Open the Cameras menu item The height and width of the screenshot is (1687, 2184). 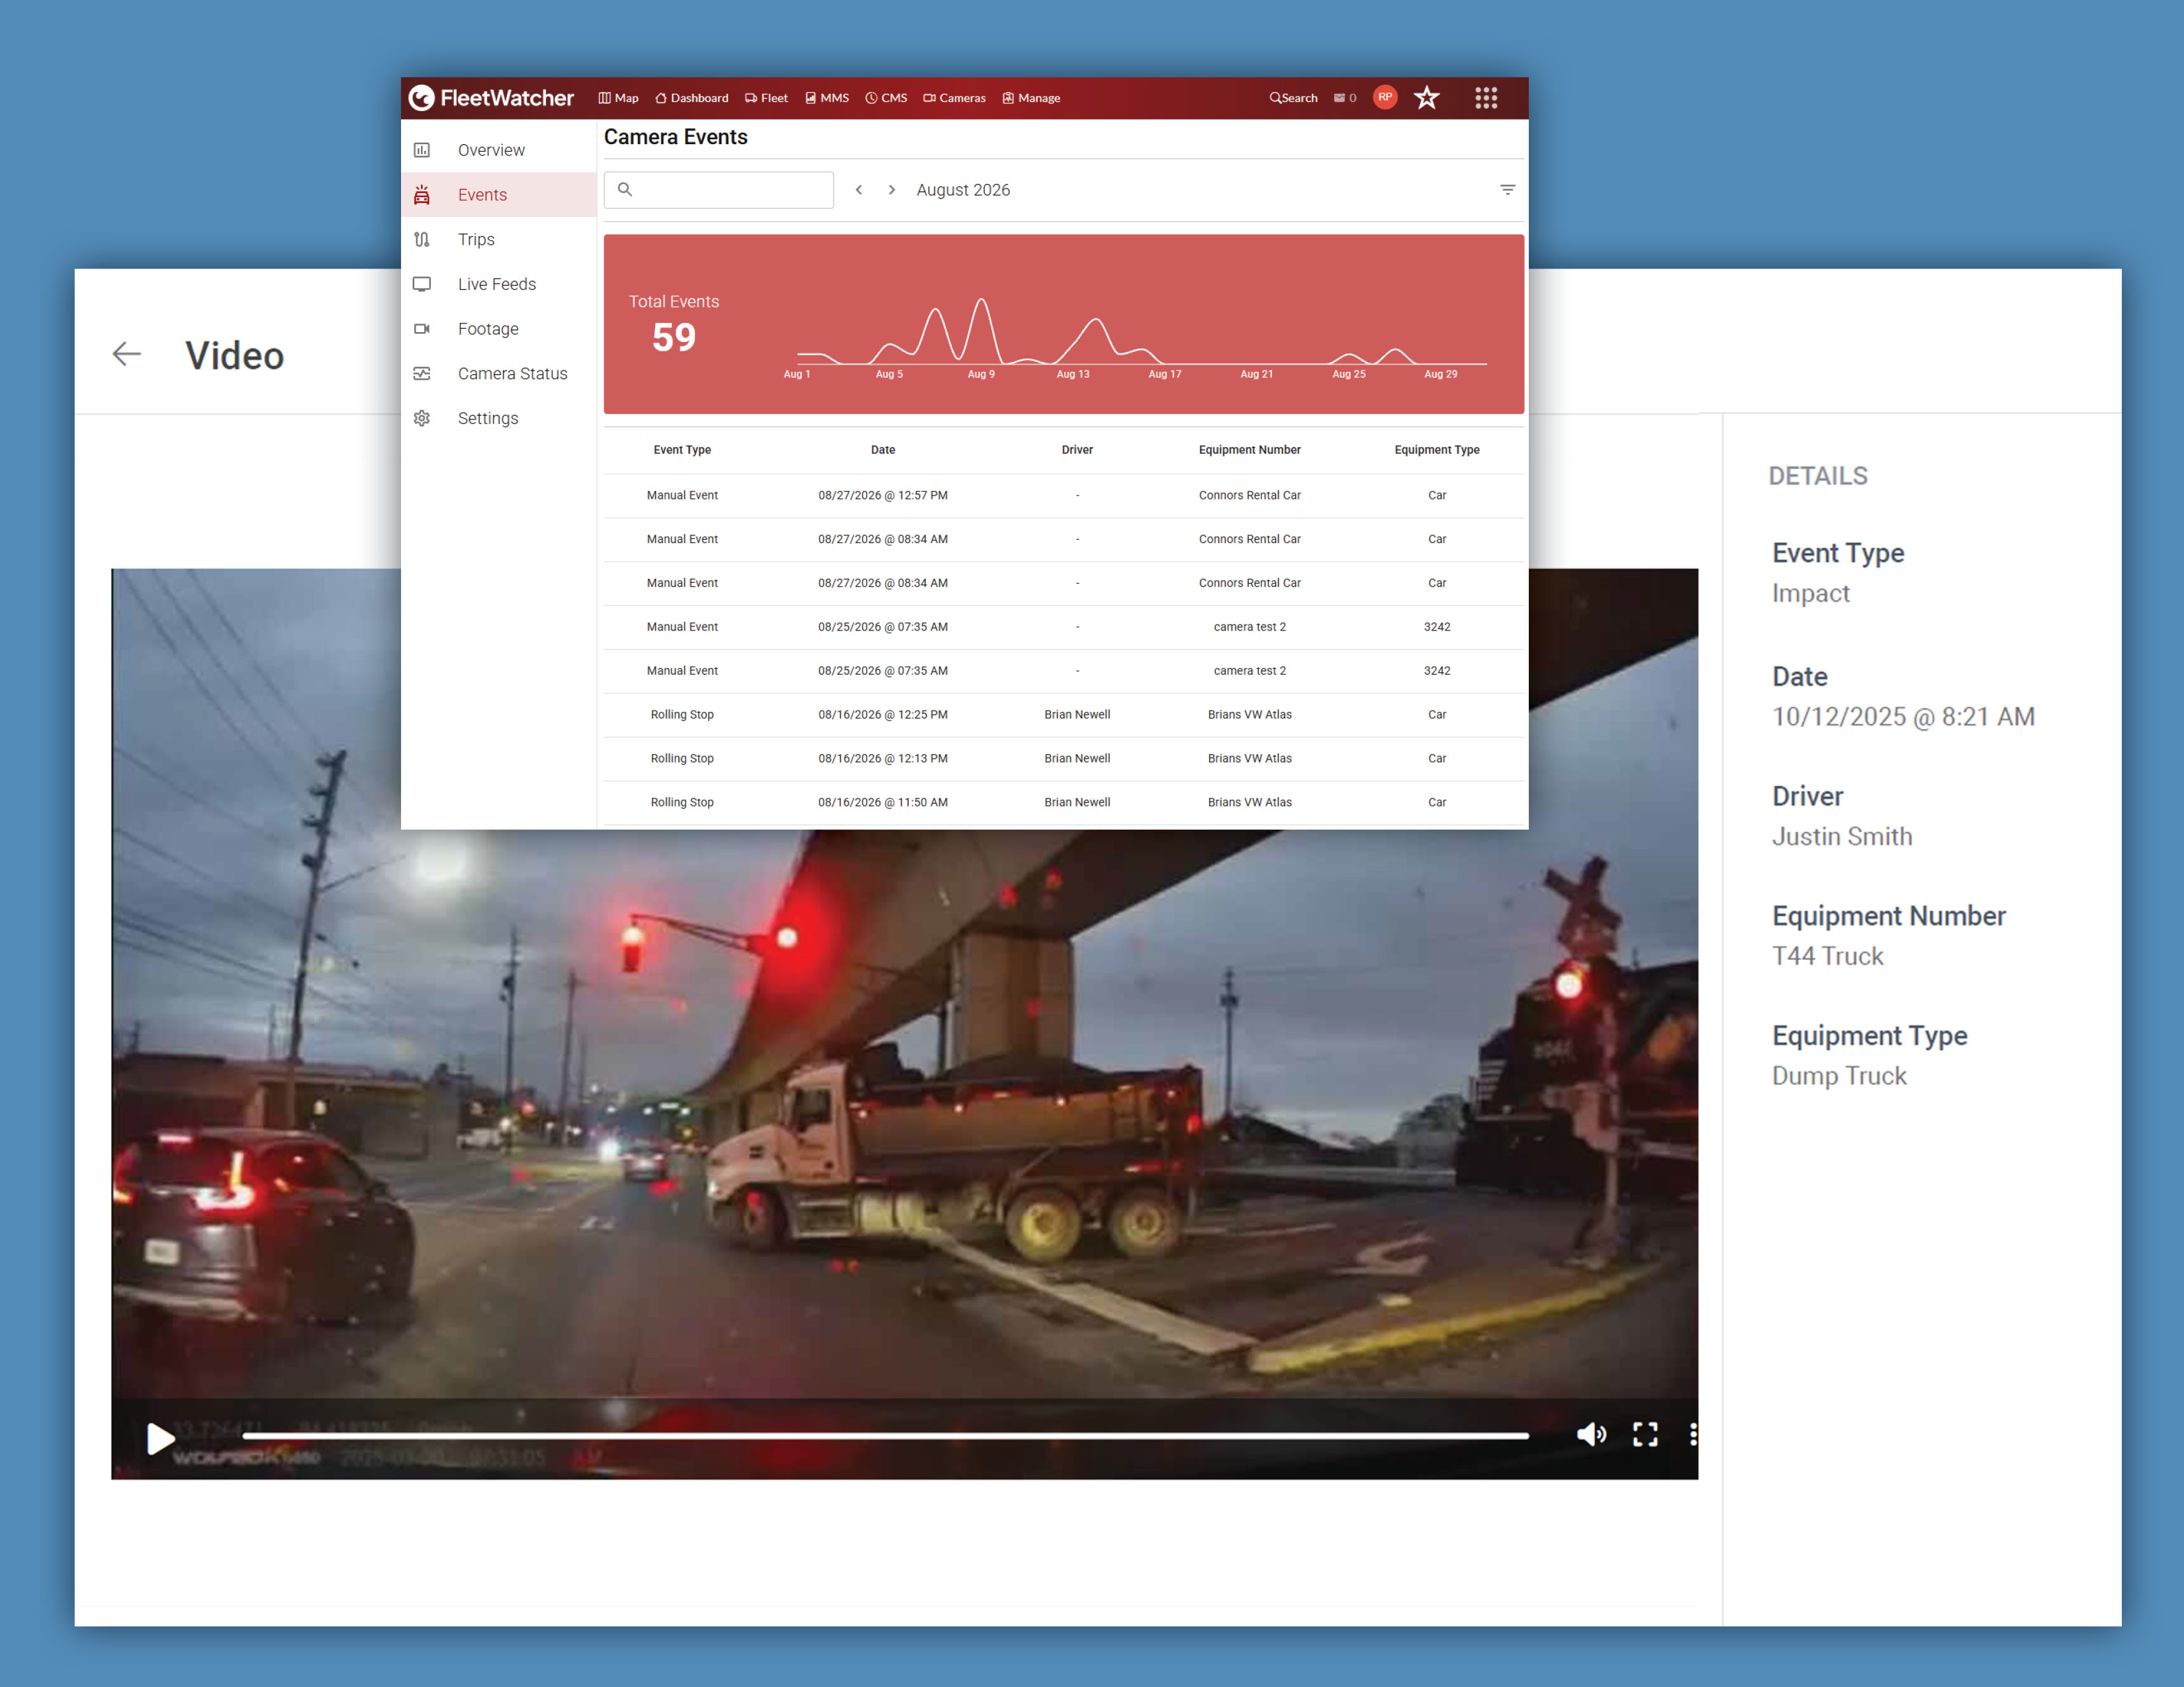click(x=954, y=98)
